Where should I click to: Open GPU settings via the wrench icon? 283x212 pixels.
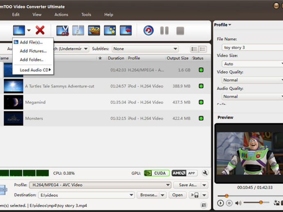[x=205, y=173]
